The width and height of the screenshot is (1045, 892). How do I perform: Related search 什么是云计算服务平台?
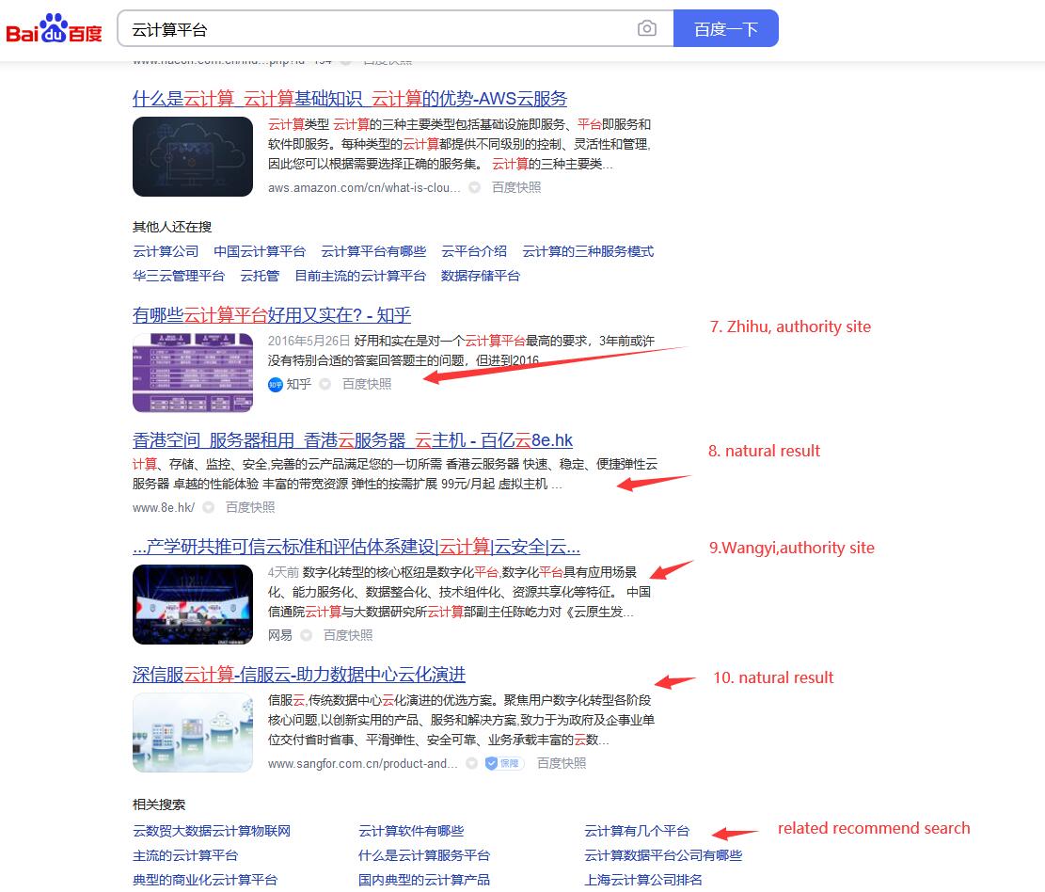point(424,855)
